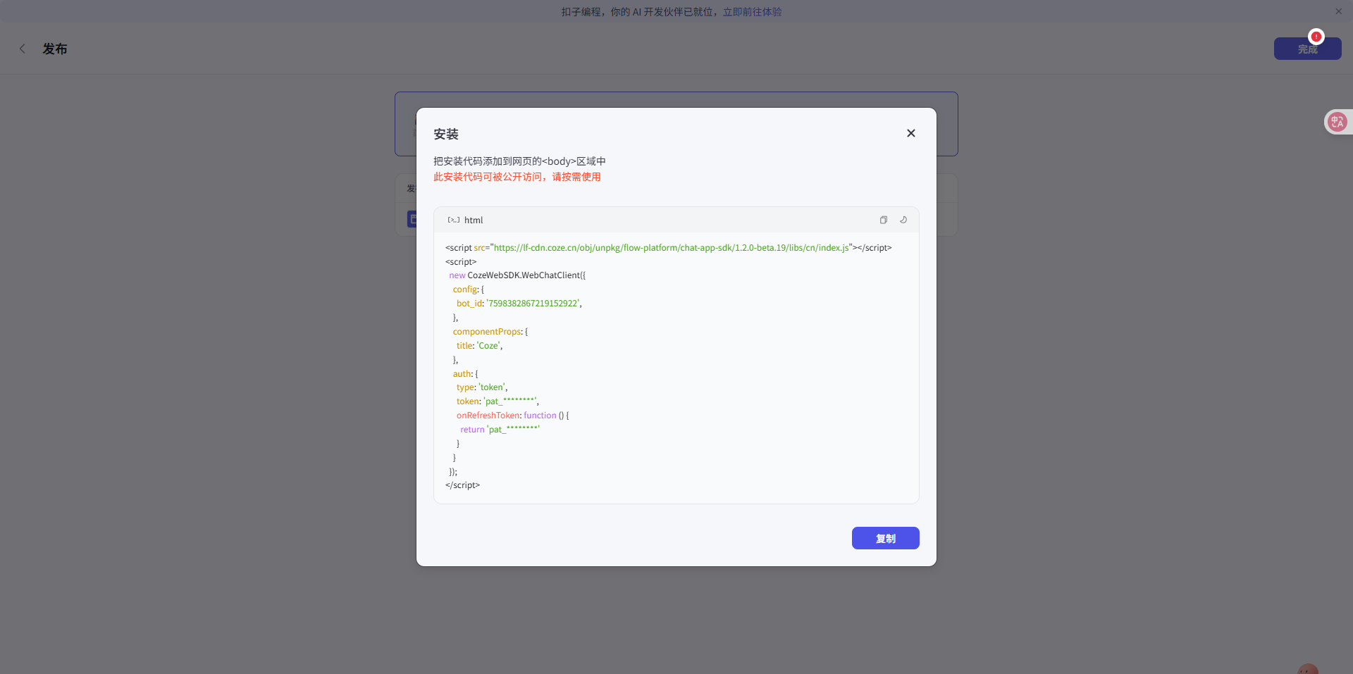Close the 安装 dialog with the X
Image resolution: width=1353 pixels, height=674 pixels.
(x=911, y=133)
